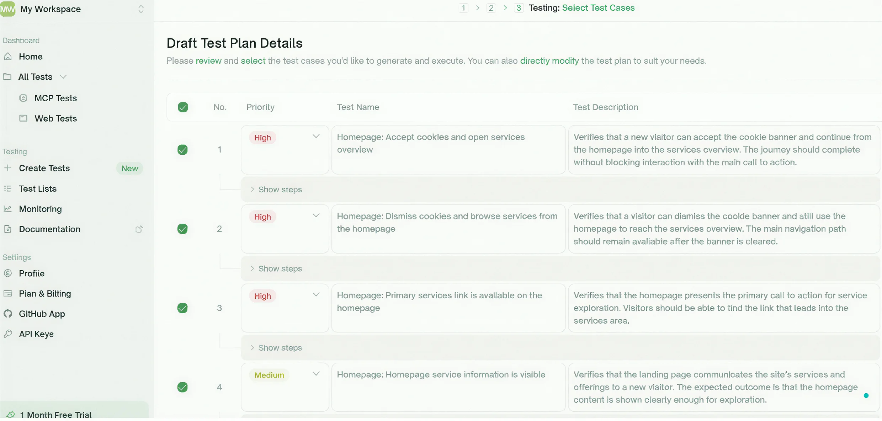This screenshot has height=421, width=882.
Task: Open the Monitoring page
Action: (x=40, y=209)
